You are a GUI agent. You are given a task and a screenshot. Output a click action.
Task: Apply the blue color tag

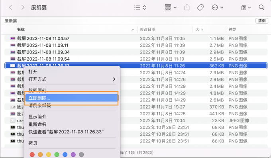(65, 154)
